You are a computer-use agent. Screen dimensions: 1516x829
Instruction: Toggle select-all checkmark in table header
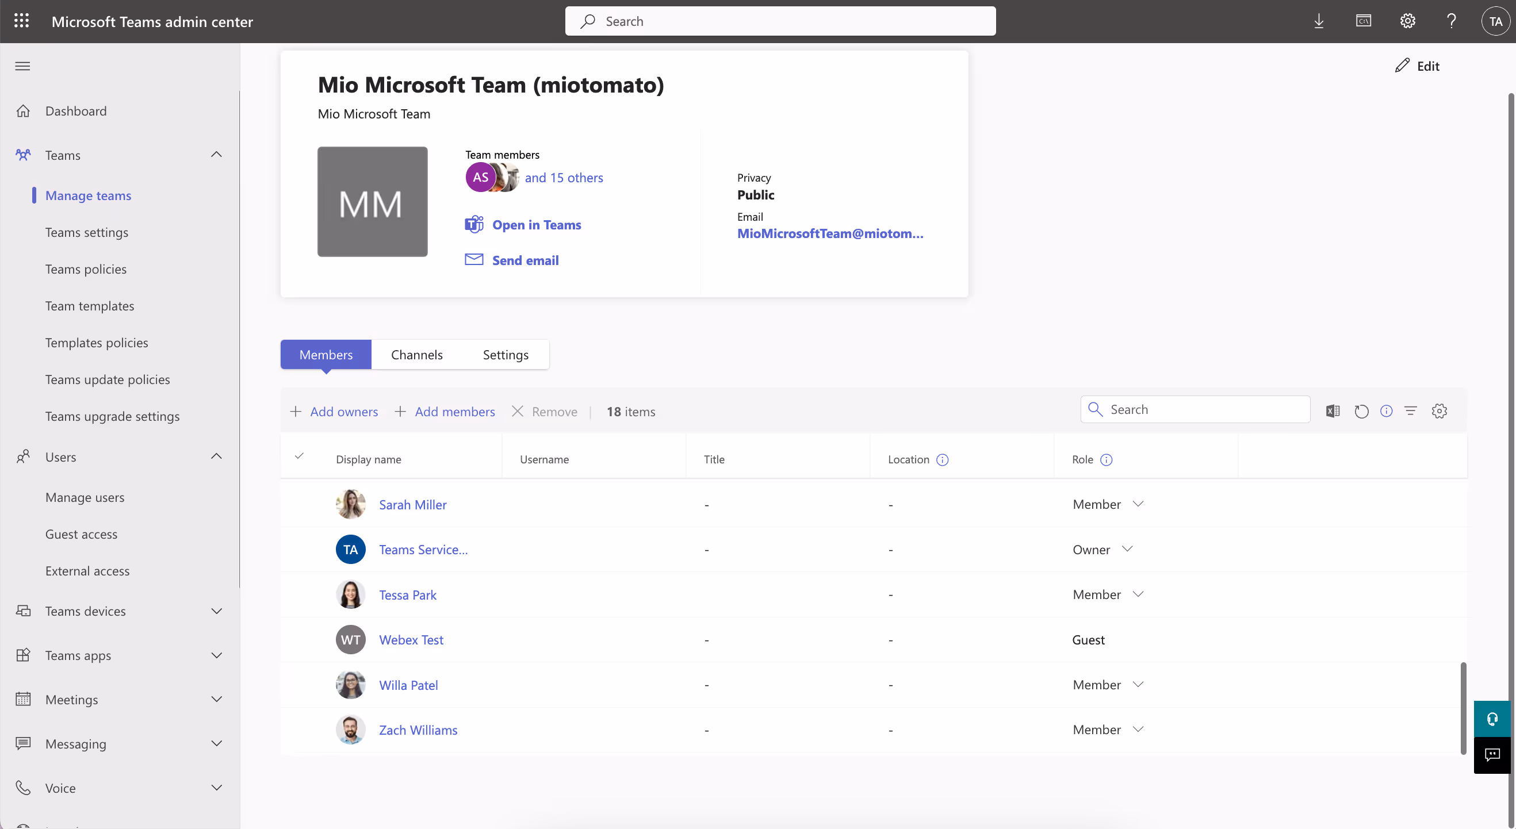click(299, 456)
